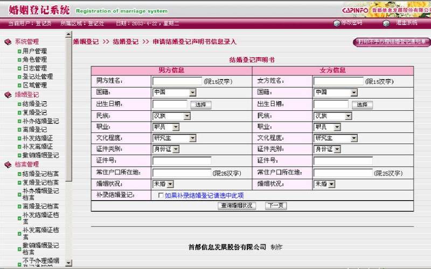
Task: Open 用户管理 in the sidebar
Action: tap(34, 51)
